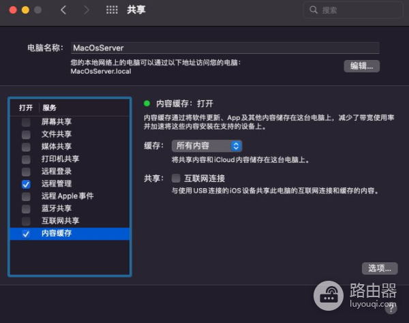Enable 远程 Apple 事件 checkbox
409x323 pixels.
coord(26,196)
